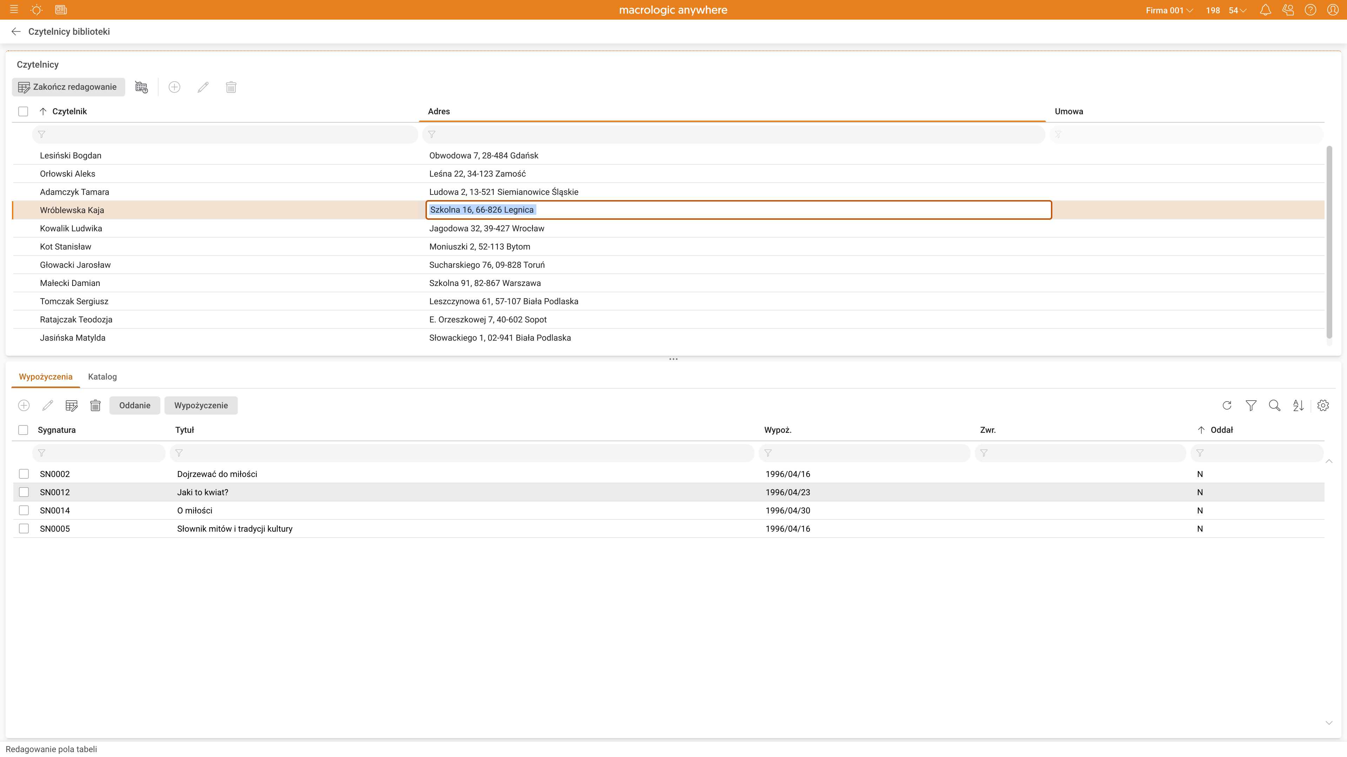
Task: Collapse panel with the up chevron
Action: pyautogui.click(x=1329, y=461)
